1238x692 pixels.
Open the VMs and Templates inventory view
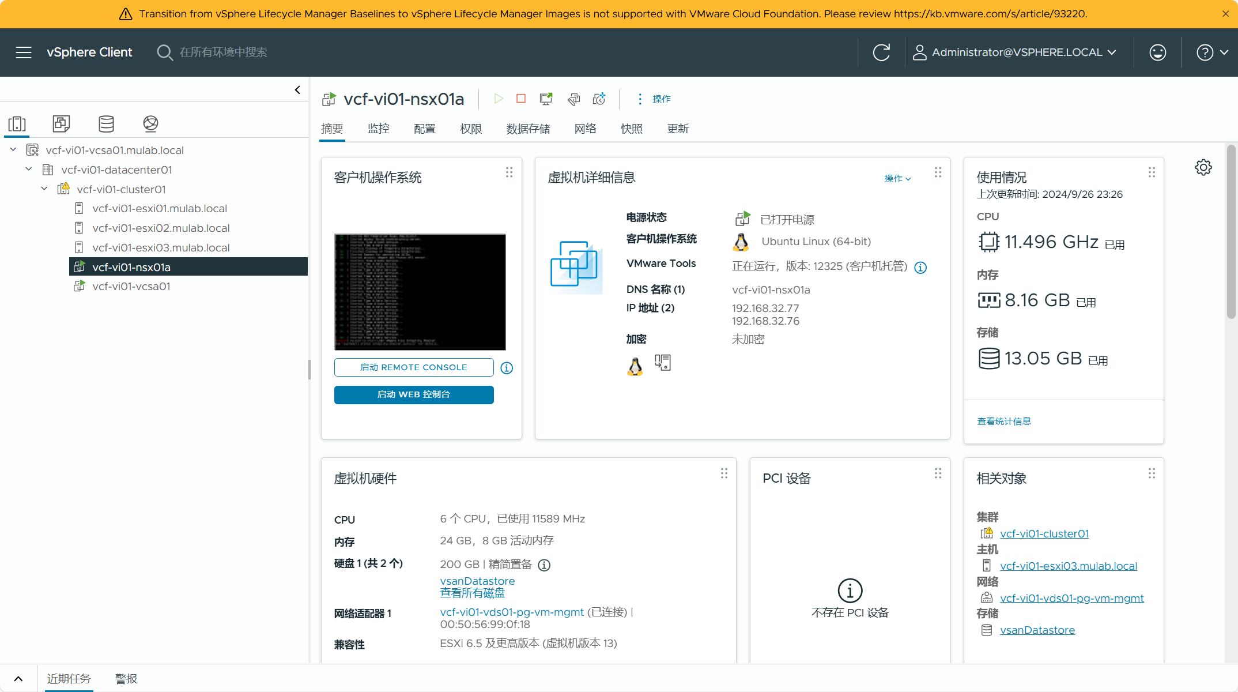[x=61, y=123]
